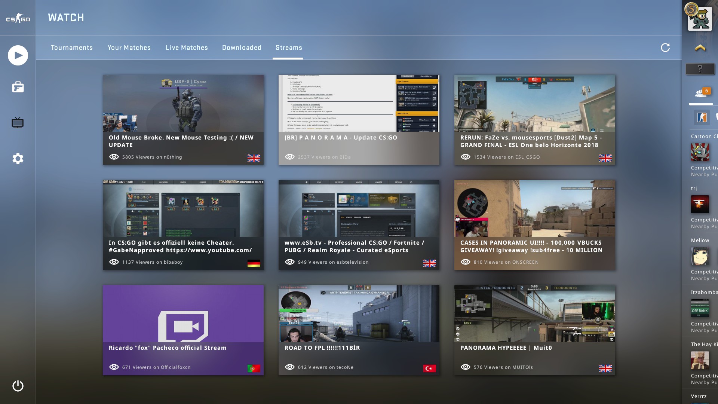
Task: Click the UK flag on MUITOls stream
Action: 605,368
